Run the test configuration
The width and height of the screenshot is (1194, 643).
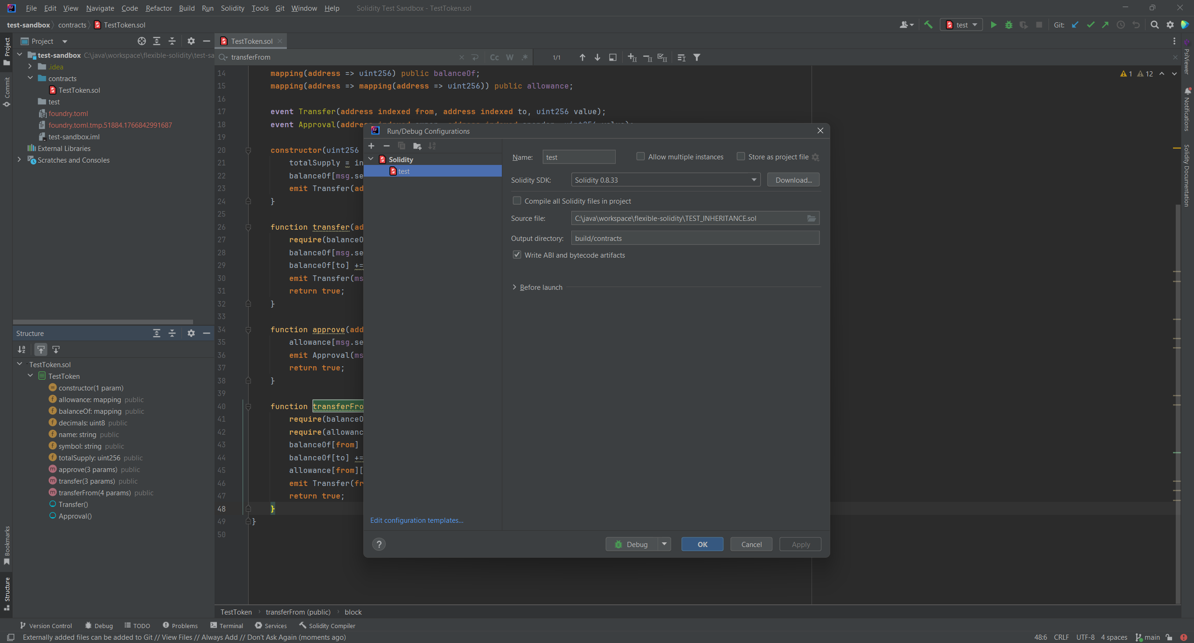pyautogui.click(x=993, y=25)
